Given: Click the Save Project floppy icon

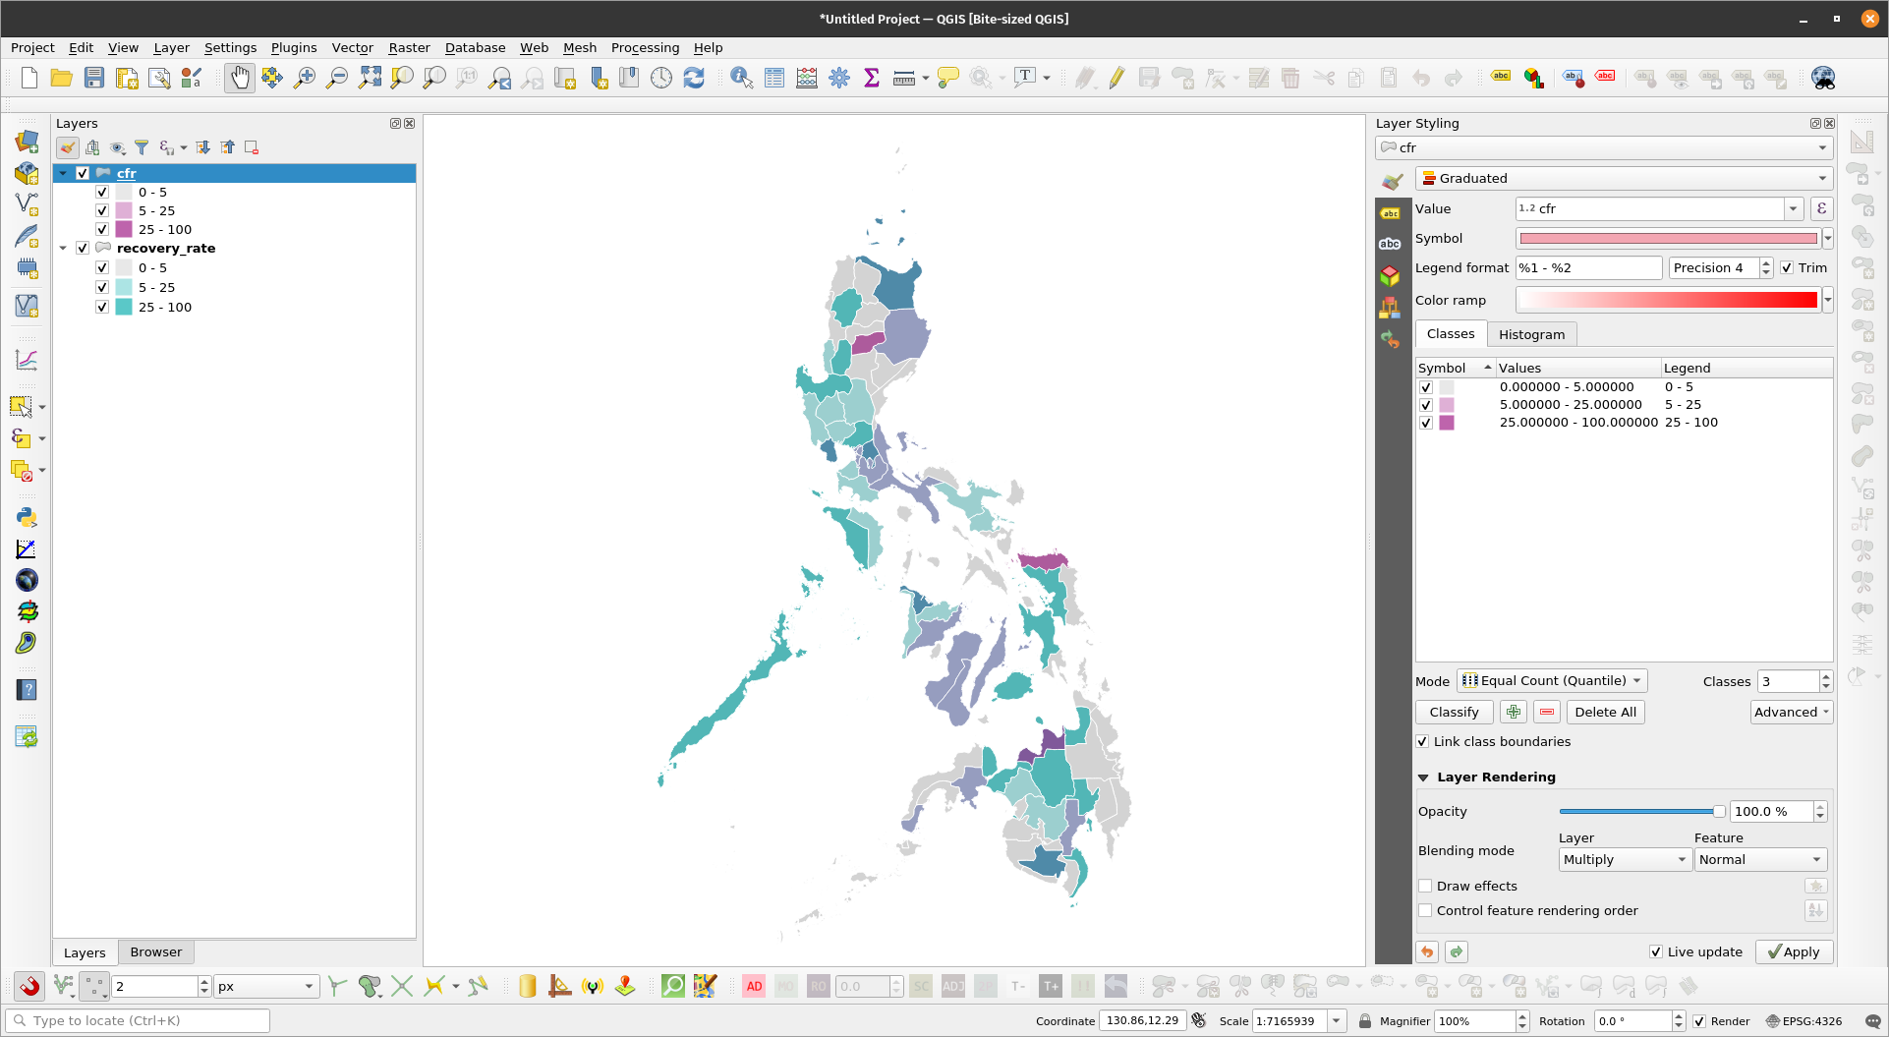Looking at the screenshot, I should pyautogui.click(x=94, y=78).
